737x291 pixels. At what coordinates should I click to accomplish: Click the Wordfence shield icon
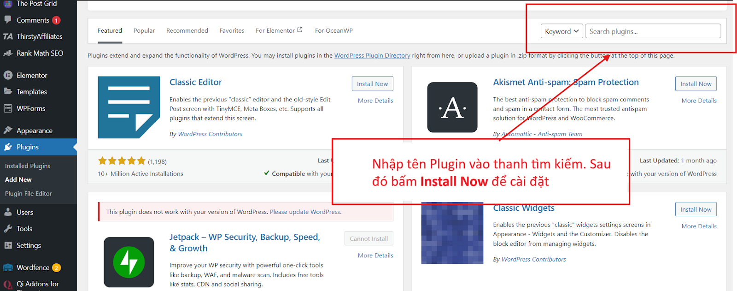8,267
